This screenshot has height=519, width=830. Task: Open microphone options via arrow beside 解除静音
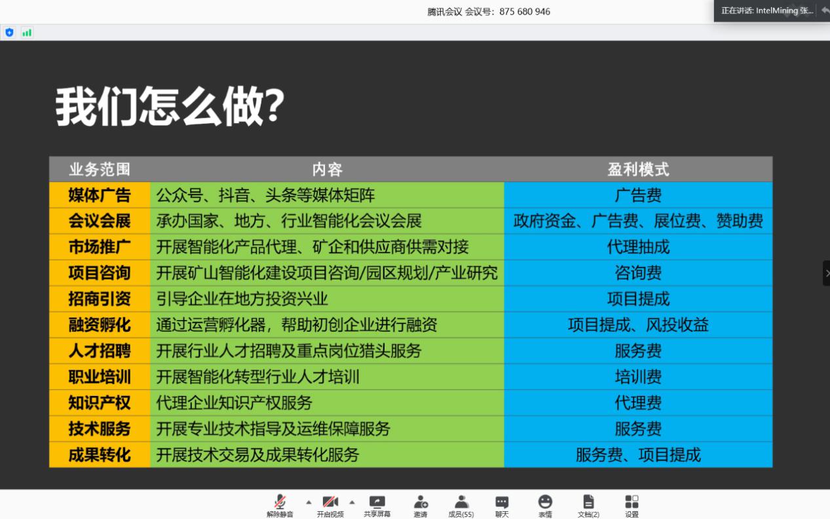click(x=308, y=503)
